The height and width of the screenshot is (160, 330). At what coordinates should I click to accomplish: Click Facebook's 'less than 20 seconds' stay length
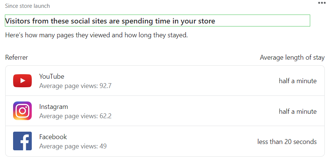click(x=287, y=142)
